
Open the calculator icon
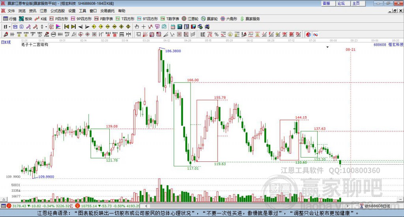coord(180,27)
